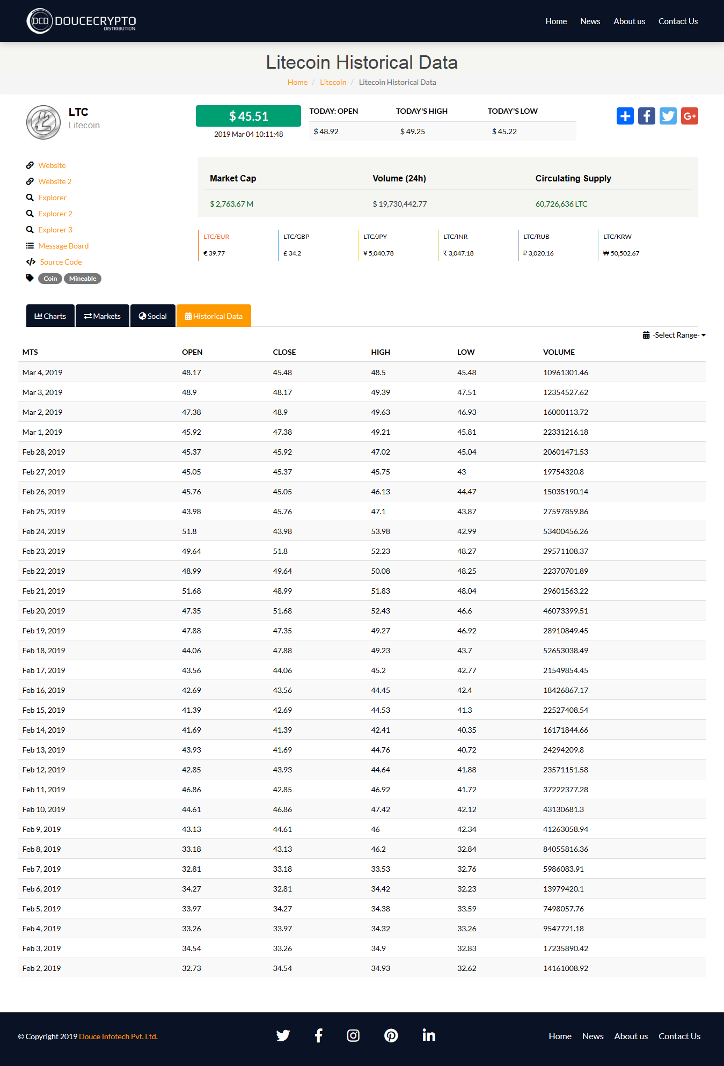
Task: Click the LTC/KRW pair label
Action: (617, 237)
